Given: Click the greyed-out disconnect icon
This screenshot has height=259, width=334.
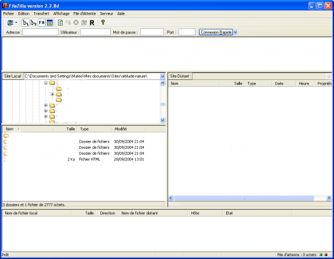Looking at the screenshot, I should [84, 23].
